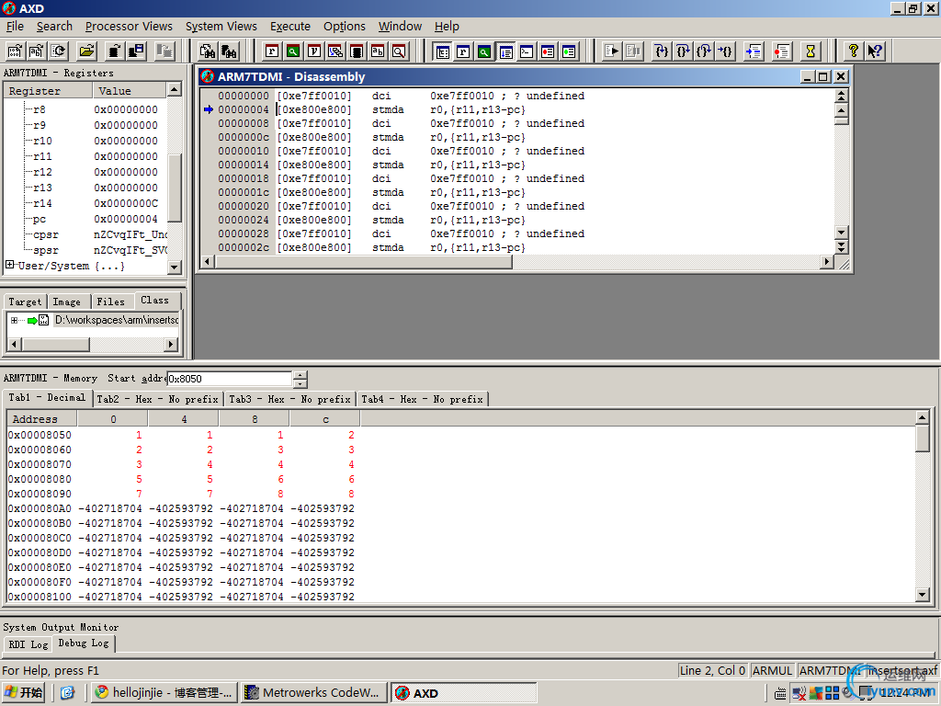
Task: Click the yellow open-folder toolbar icon
Action: tap(87, 51)
